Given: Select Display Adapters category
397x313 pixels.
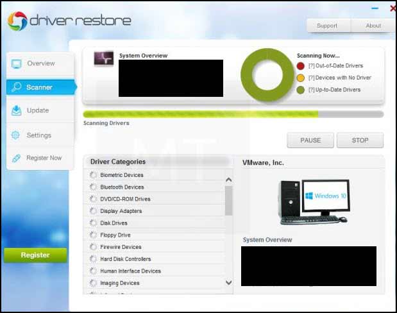Looking at the screenshot, I should pos(155,211).
